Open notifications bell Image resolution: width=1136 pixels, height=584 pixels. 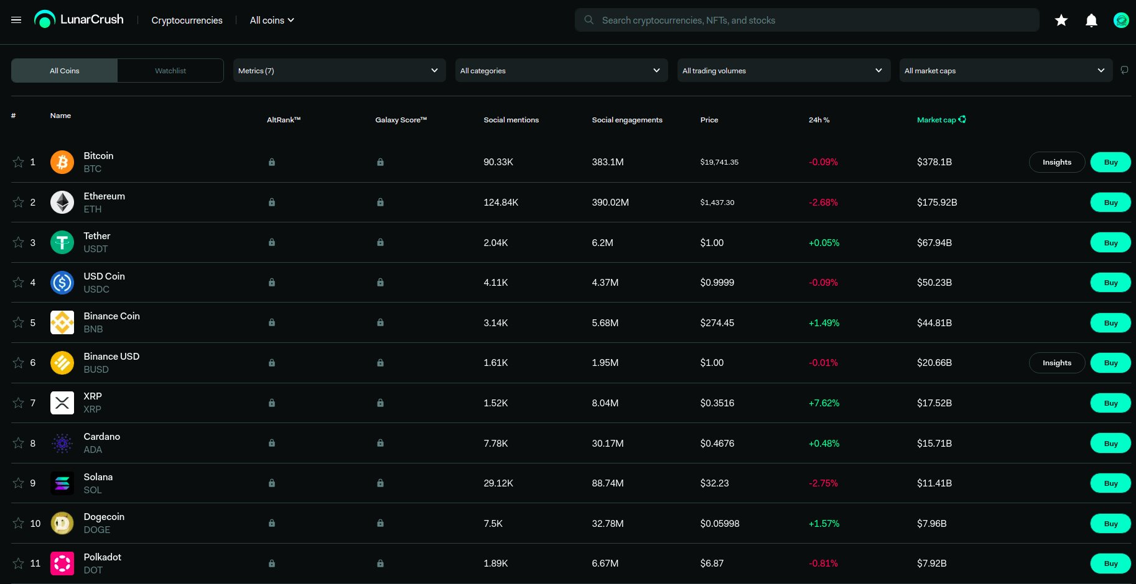point(1091,21)
